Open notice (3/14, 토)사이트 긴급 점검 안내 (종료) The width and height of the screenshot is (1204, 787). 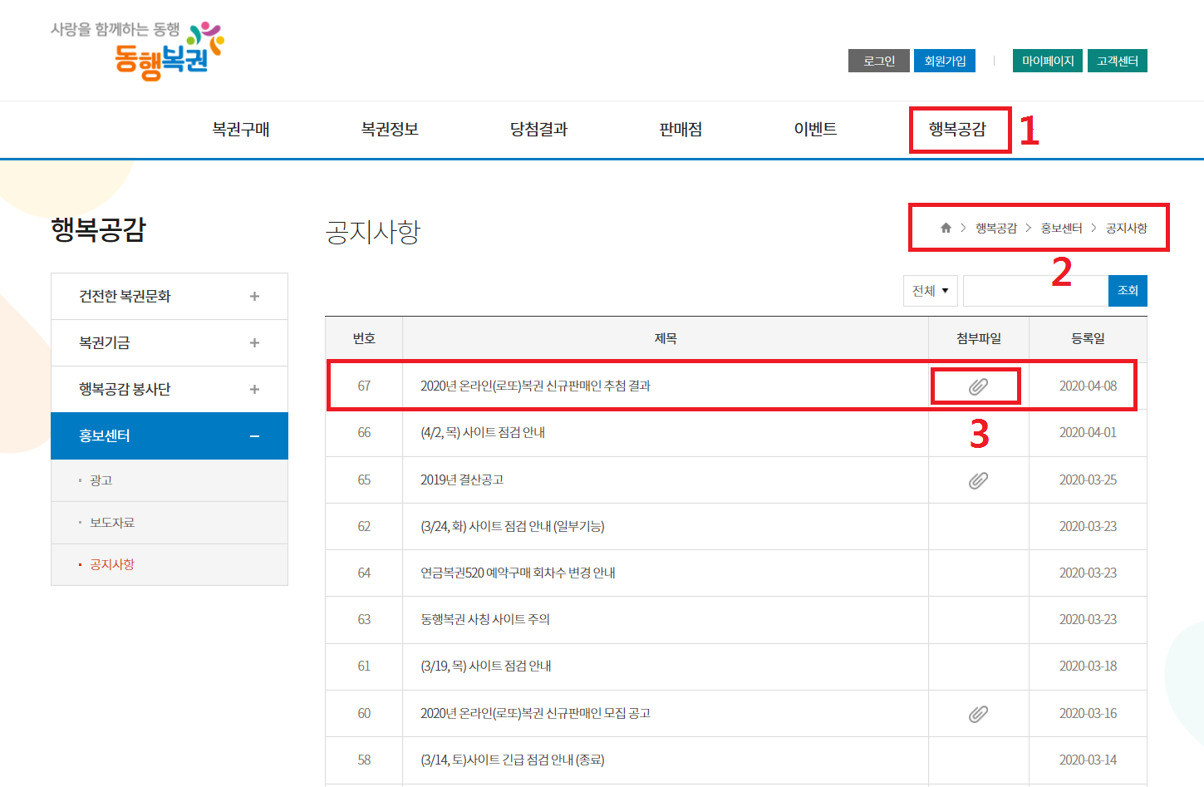coord(513,760)
